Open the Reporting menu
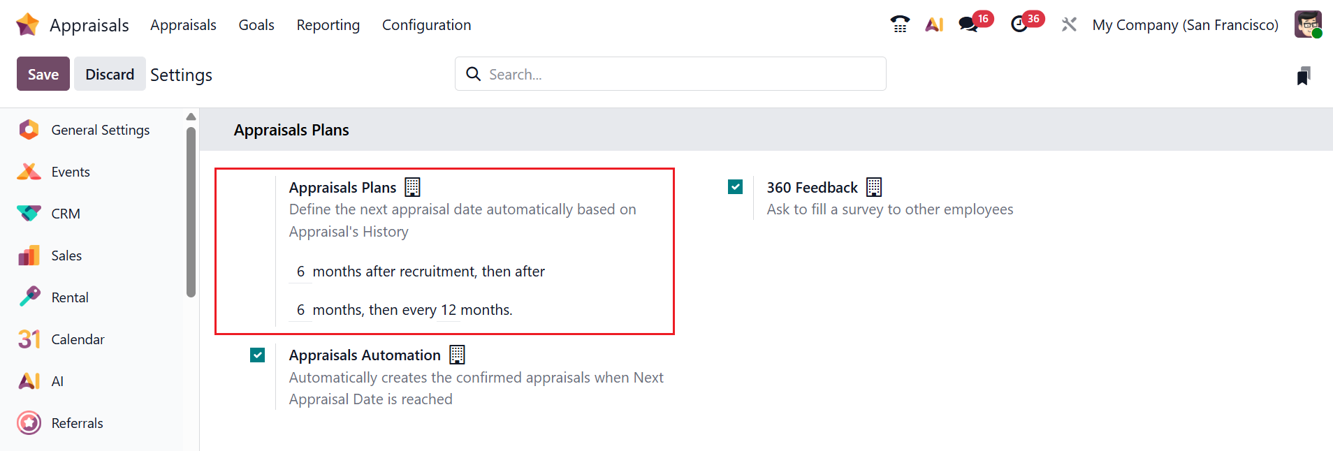Image resolution: width=1333 pixels, height=451 pixels. pos(328,25)
